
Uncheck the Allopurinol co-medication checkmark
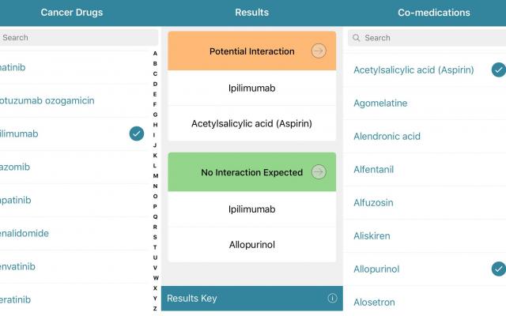pyautogui.click(x=498, y=269)
